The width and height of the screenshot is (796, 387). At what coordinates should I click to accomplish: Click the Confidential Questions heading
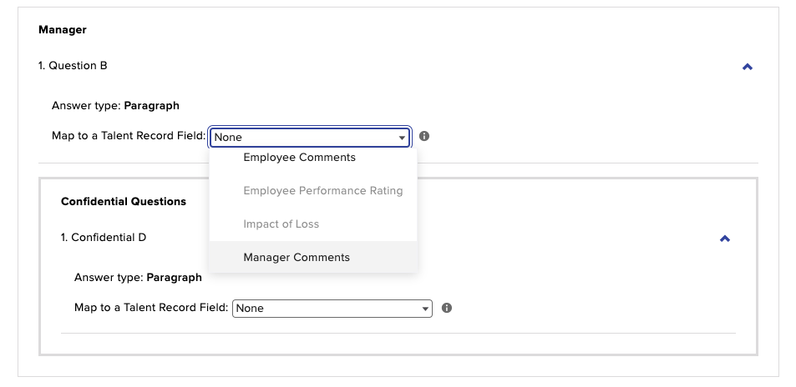pyautogui.click(x=124, y=201)
